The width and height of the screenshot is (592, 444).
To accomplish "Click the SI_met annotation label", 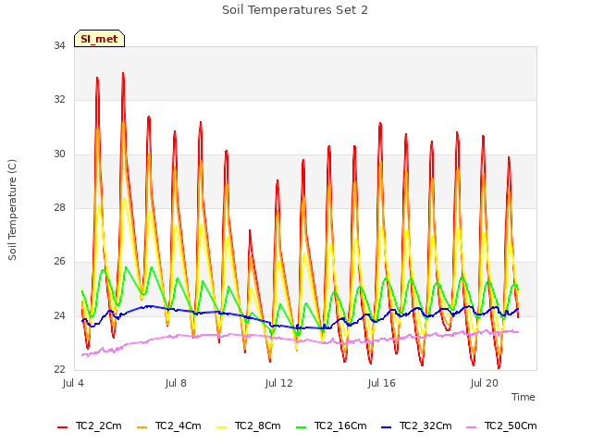I will click(99, 39).
